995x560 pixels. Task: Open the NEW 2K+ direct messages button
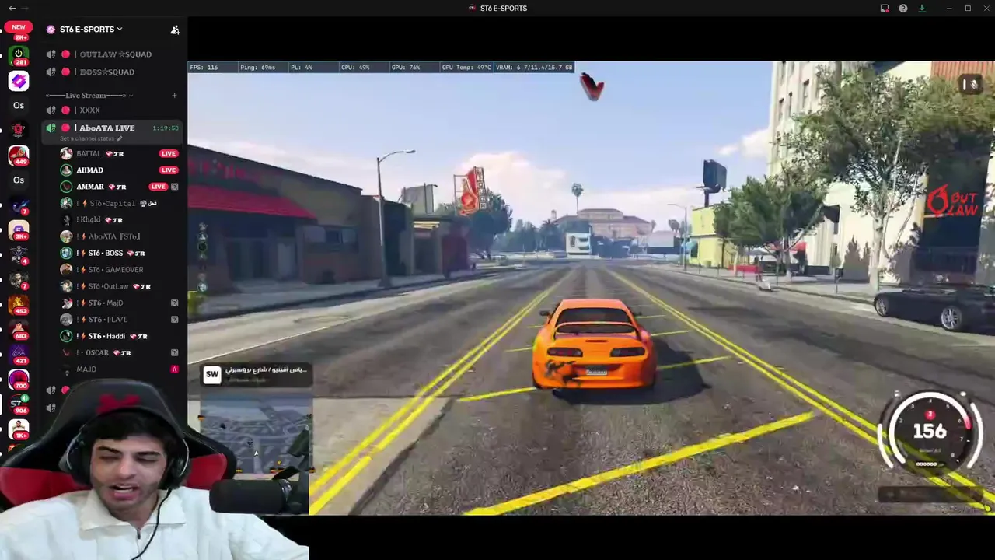[19, 31]
